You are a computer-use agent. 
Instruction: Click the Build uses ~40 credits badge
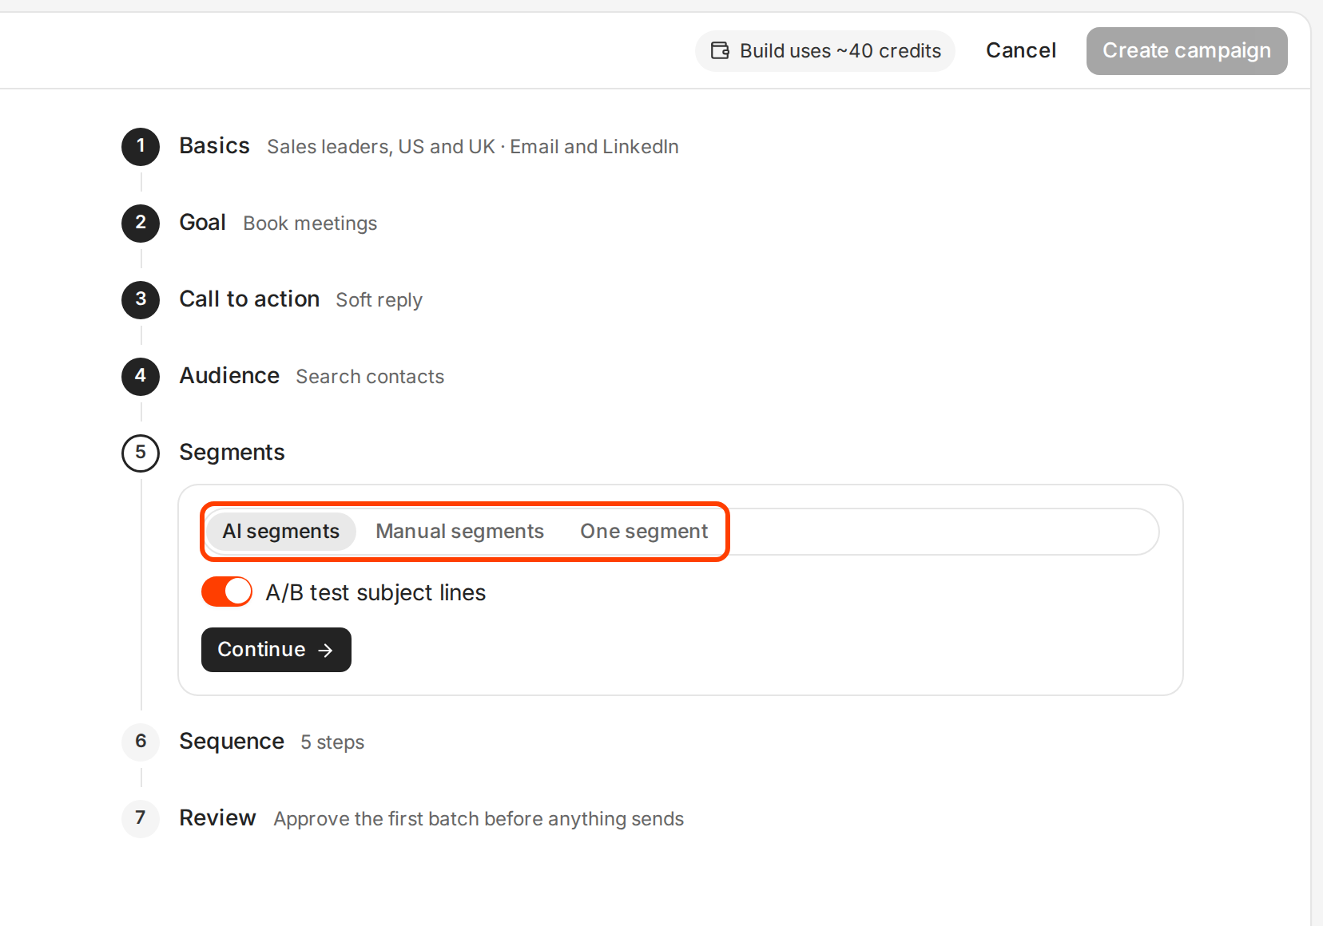click(x=825, y=51)
